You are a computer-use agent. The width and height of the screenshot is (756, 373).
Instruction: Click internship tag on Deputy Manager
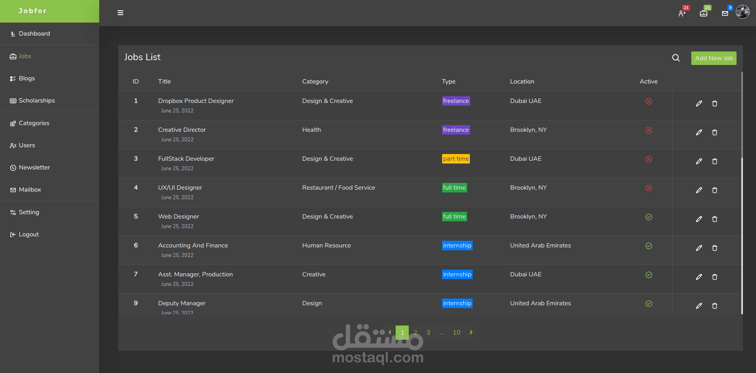(457, 303)
